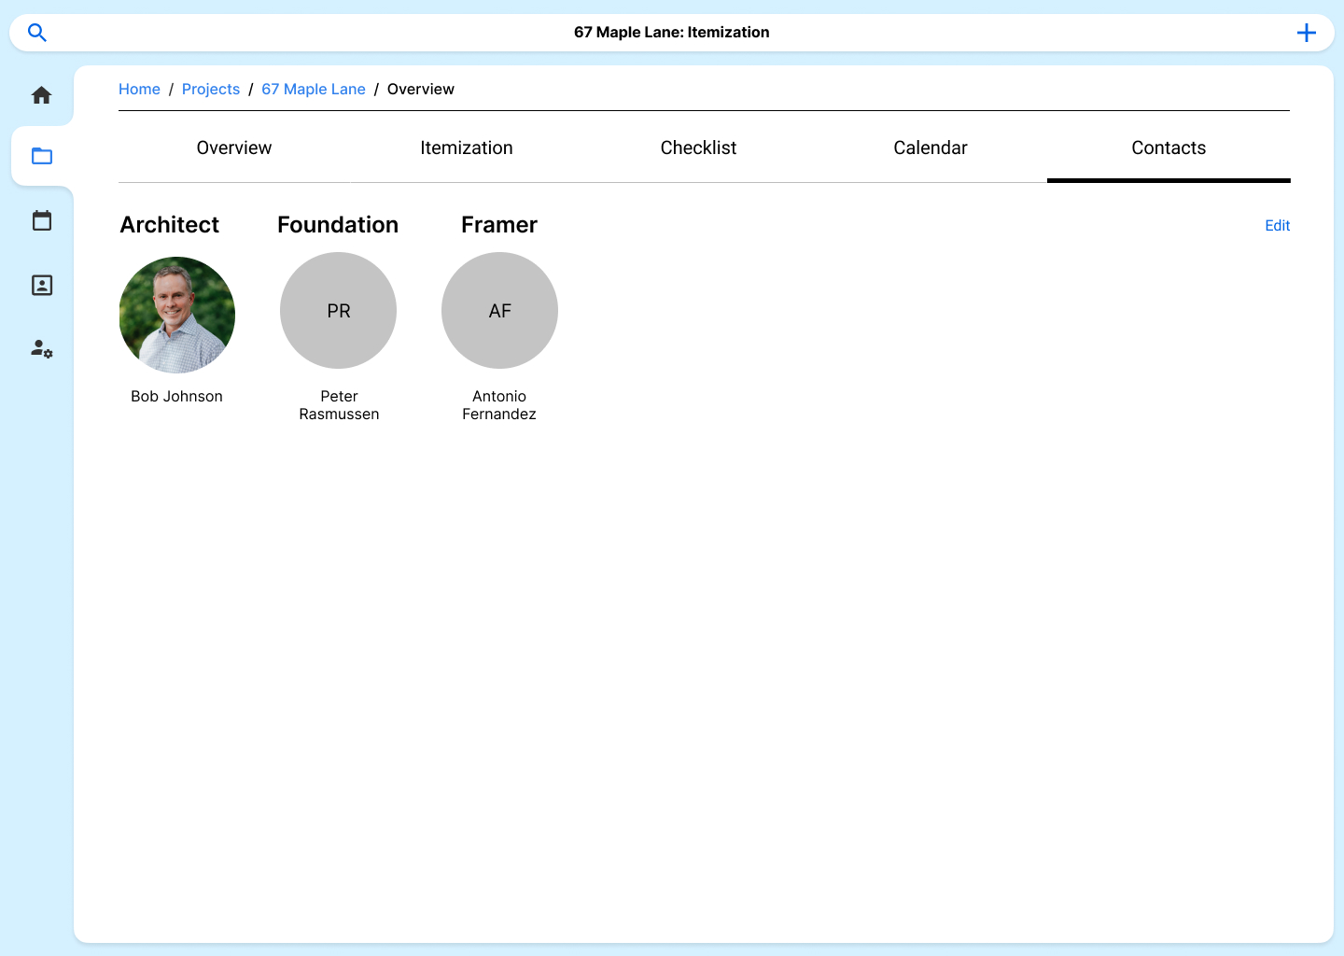Open the Checklist tab
1344x956 pixels.
pos(698,148)
